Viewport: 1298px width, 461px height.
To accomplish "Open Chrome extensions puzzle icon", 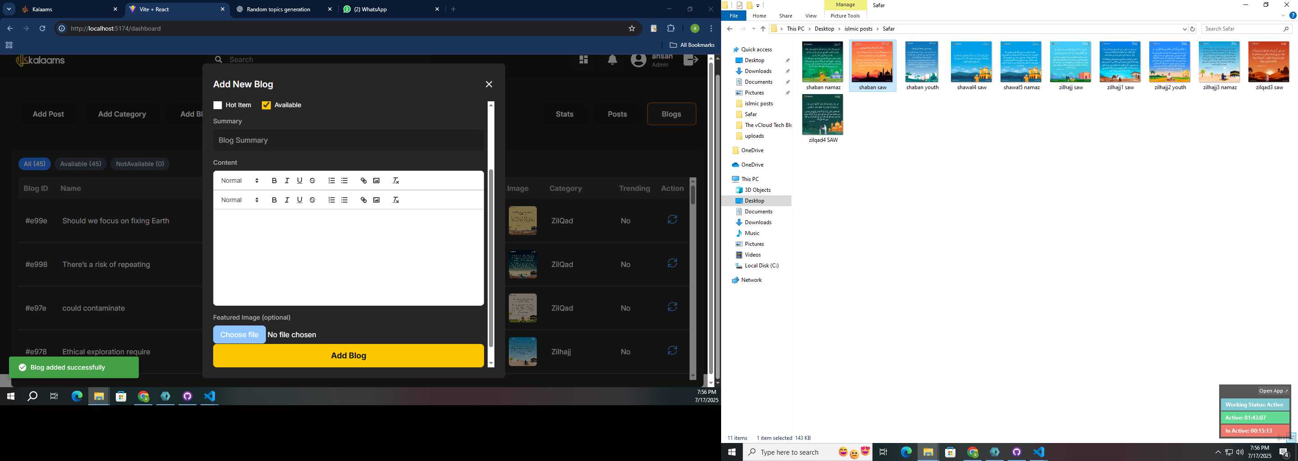I will (x=671, y=29).
